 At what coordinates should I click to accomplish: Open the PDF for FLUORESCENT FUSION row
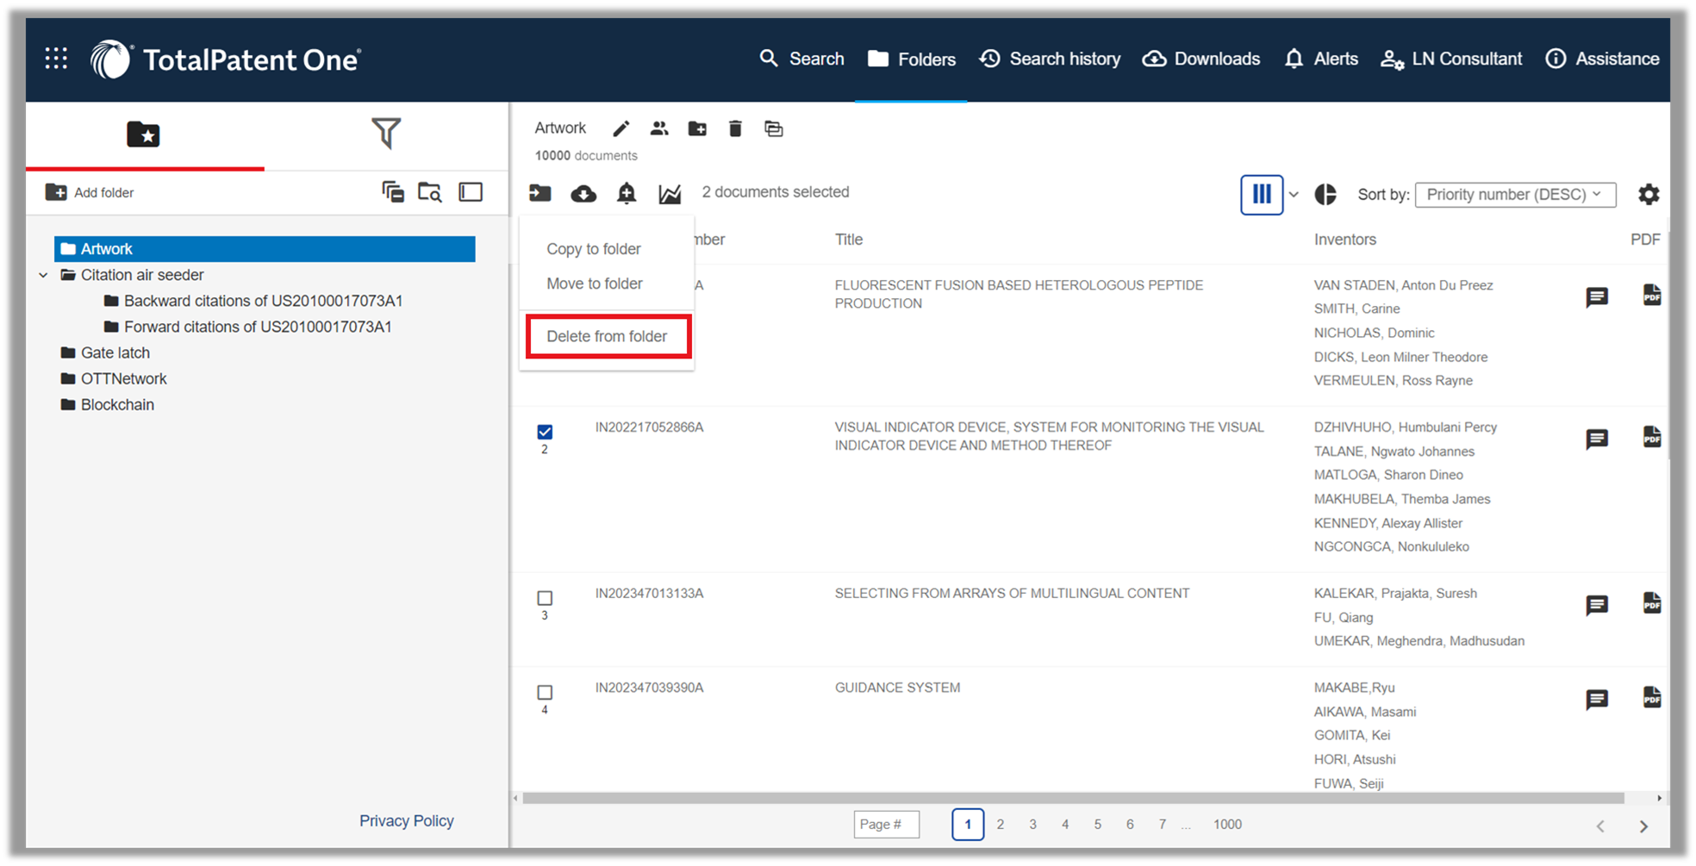pyautogui.click(x=1651, y=295)
